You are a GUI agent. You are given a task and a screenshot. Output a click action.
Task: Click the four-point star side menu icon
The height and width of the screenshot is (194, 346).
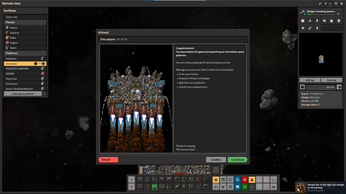[x=310, y=21]
